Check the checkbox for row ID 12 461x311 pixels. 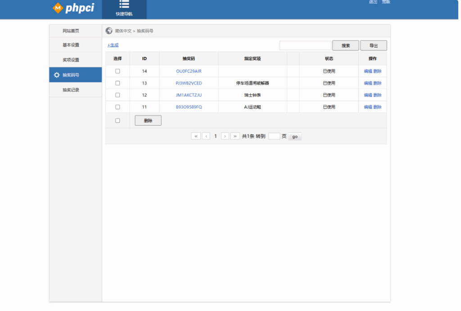coord(118,95)
